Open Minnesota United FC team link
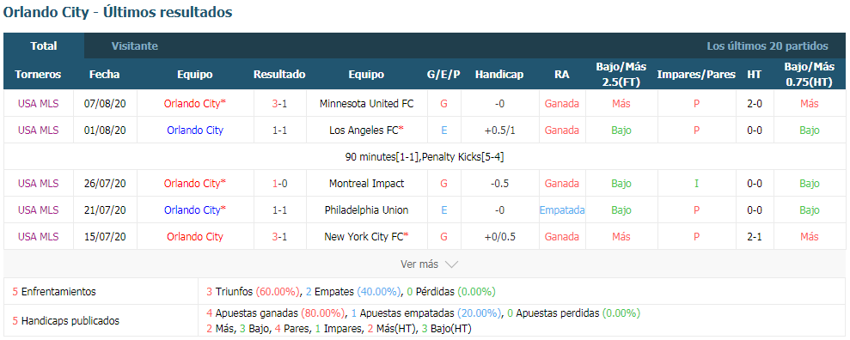The image size is (850, 340). [366, 103]
